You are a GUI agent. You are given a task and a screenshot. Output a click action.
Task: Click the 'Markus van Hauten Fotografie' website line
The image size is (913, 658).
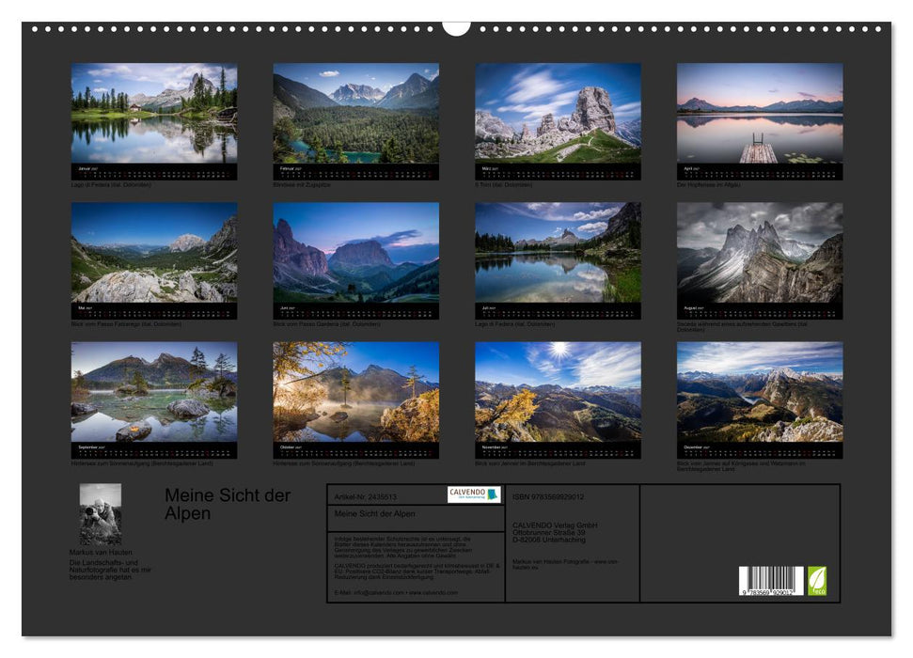click(x=565, y=564)
